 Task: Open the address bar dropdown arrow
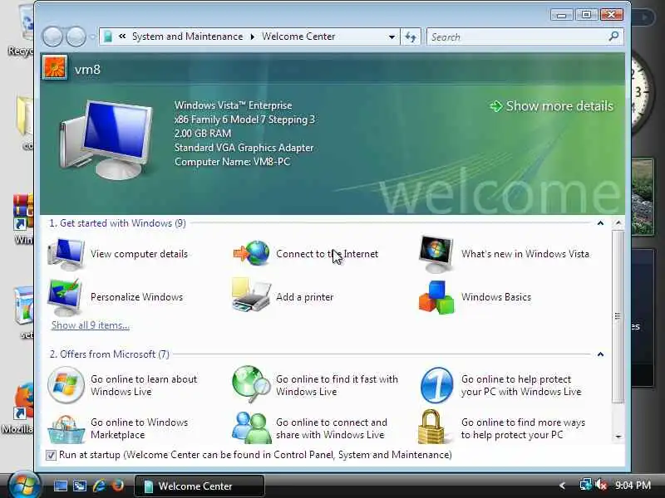(392, 37)
